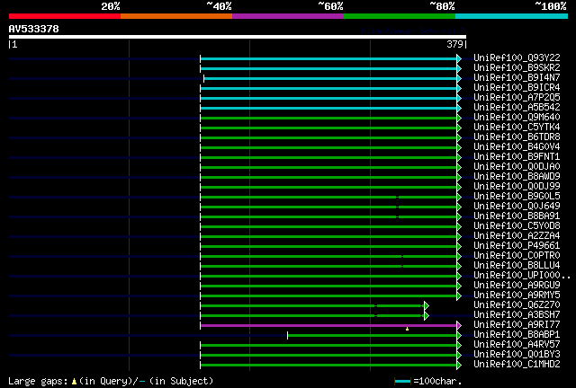Open the UniRef100_C5Y0D8 label
The height and width of the screenshot is (388, 576).
pos(517,226)
